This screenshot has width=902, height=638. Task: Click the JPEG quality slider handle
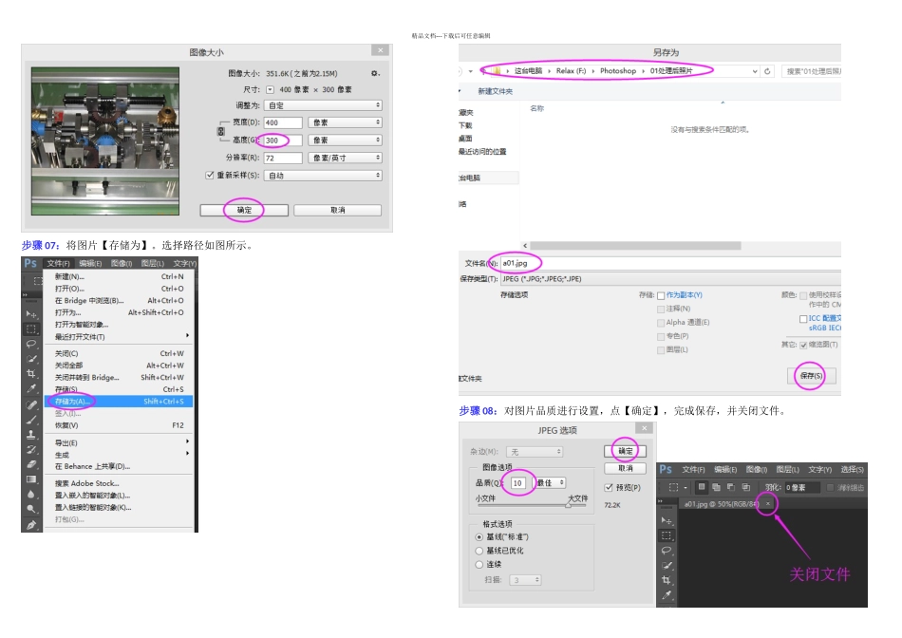coord(569,505)
